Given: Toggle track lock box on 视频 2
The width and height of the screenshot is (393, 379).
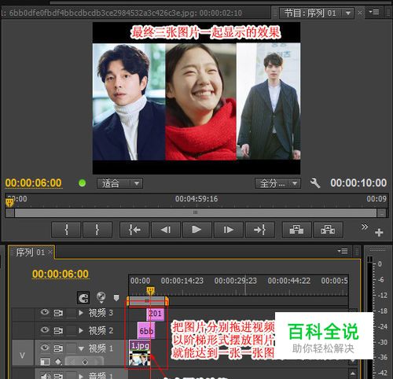Looking at the screenshot, I should click(71, 331).
